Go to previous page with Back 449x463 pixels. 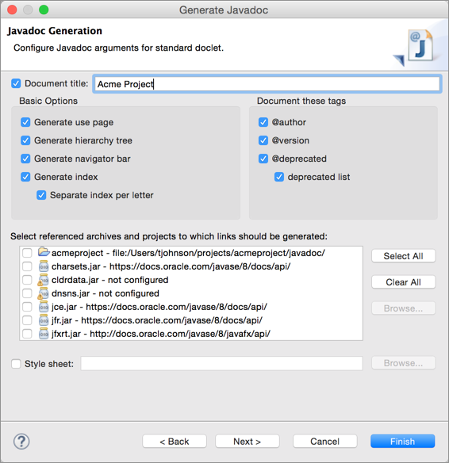click(x=175, y=442)
